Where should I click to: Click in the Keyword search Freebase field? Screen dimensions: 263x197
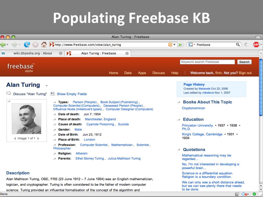pyautogui.click(x=207, y=62)
